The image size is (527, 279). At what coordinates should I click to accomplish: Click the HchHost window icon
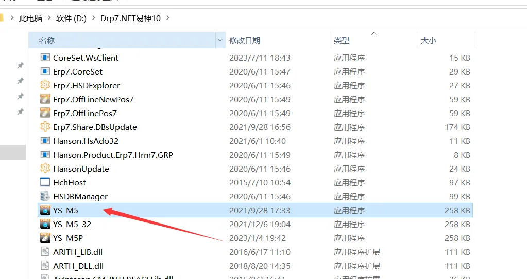click(x=45, y=182)
